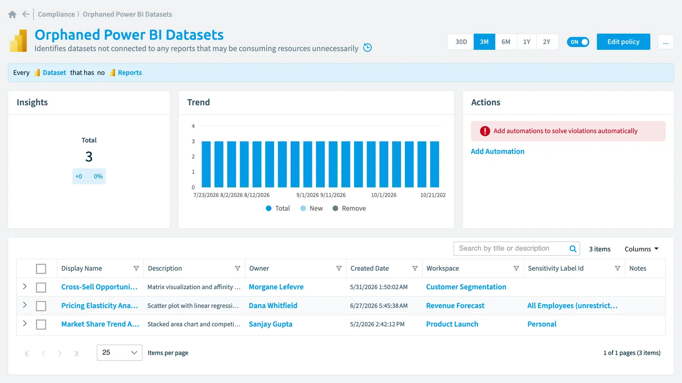This screenshot has height=383, width=682.
Task: Click the +0 0% change badge in Insights
Action: click(89, 176)
